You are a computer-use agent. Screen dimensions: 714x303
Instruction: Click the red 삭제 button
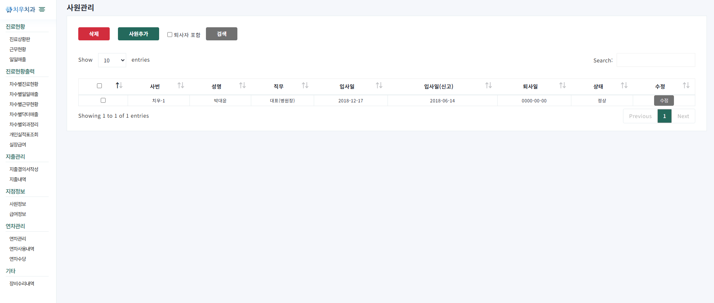pos(94,34)
